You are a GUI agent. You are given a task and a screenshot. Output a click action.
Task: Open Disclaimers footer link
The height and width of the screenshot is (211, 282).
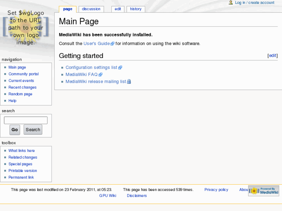pyautogui.click(x=137, y=196)
